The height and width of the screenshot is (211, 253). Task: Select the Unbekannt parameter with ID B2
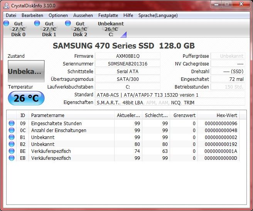[x=123, y=144]
